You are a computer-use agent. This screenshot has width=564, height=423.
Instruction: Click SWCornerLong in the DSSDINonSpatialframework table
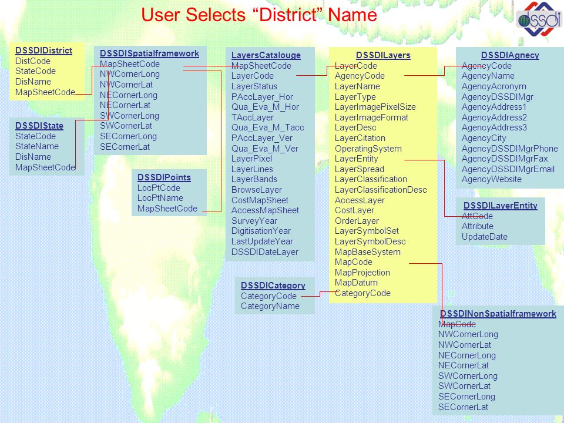pyautogui.click(x=468, y=376)
